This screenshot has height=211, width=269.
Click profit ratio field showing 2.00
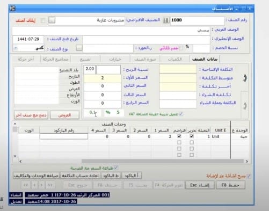click(90, 69)
